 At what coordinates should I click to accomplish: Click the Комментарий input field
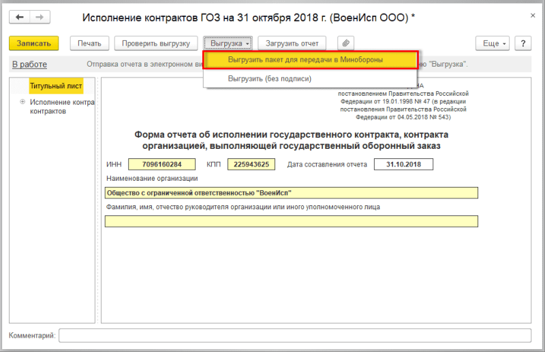click(x=295, y=336)
